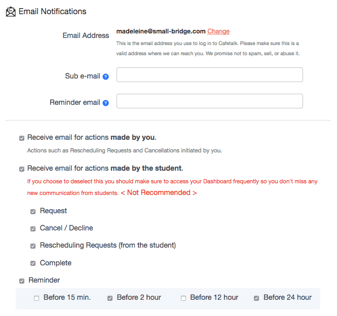Click the Email Notifications heading text
This screenshot has height=316, width=337.
[x=52, y=11]
